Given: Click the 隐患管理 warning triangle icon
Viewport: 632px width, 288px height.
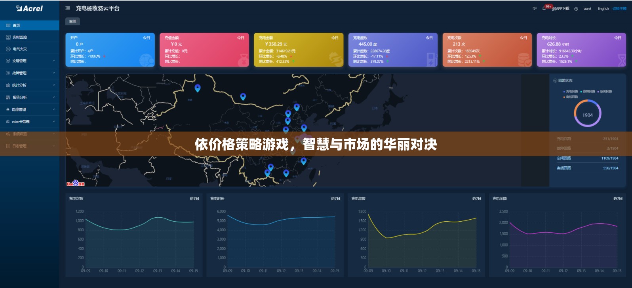Looking at the screenshot, I should pos(8,109).
